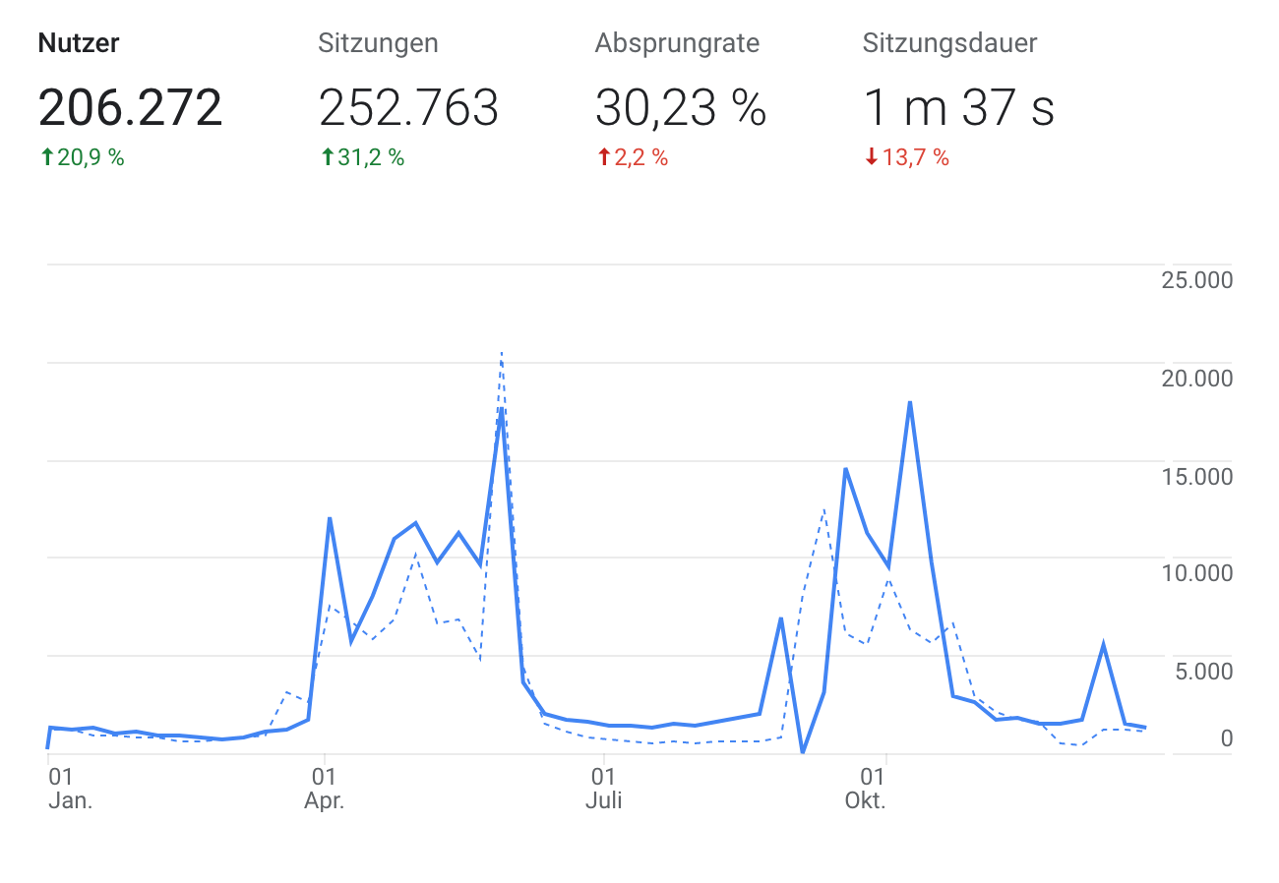The height and width of the screenshot is (883, 1279).
Task: Open the Absprungrate metric tab
Action: click(x=677, y=43)
